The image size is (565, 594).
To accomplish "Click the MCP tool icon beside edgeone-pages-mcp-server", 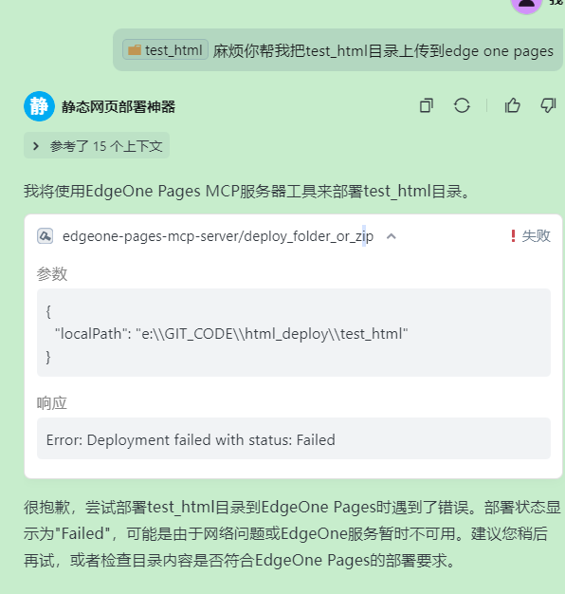I will pyautogui.click(x=46, y=236).
